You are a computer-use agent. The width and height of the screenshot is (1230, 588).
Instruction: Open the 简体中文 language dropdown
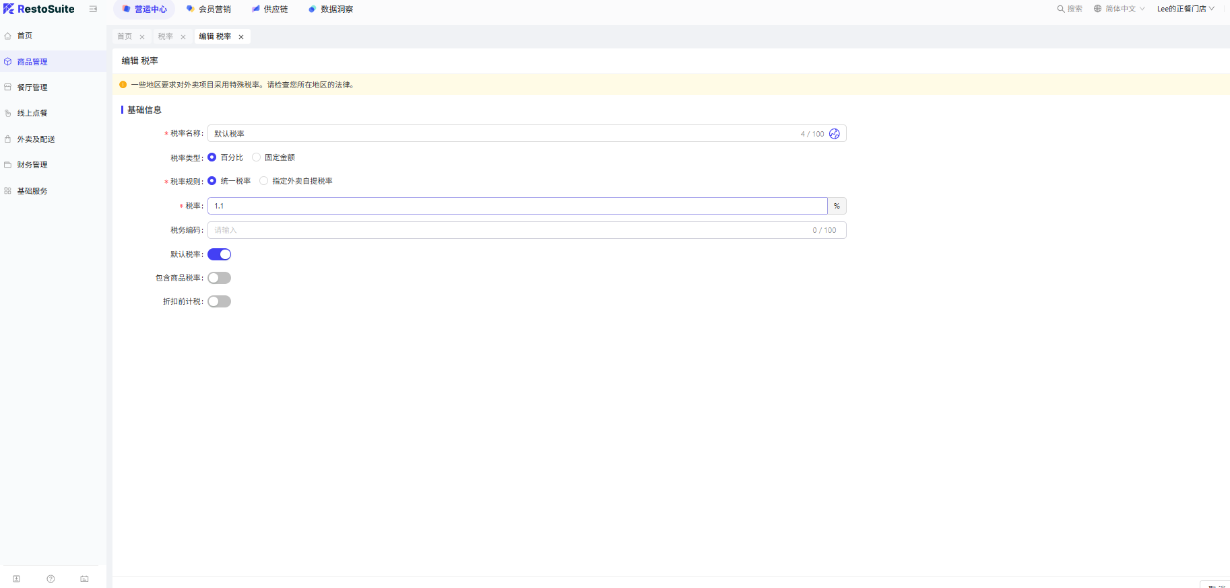click(x=1119, y=9)
